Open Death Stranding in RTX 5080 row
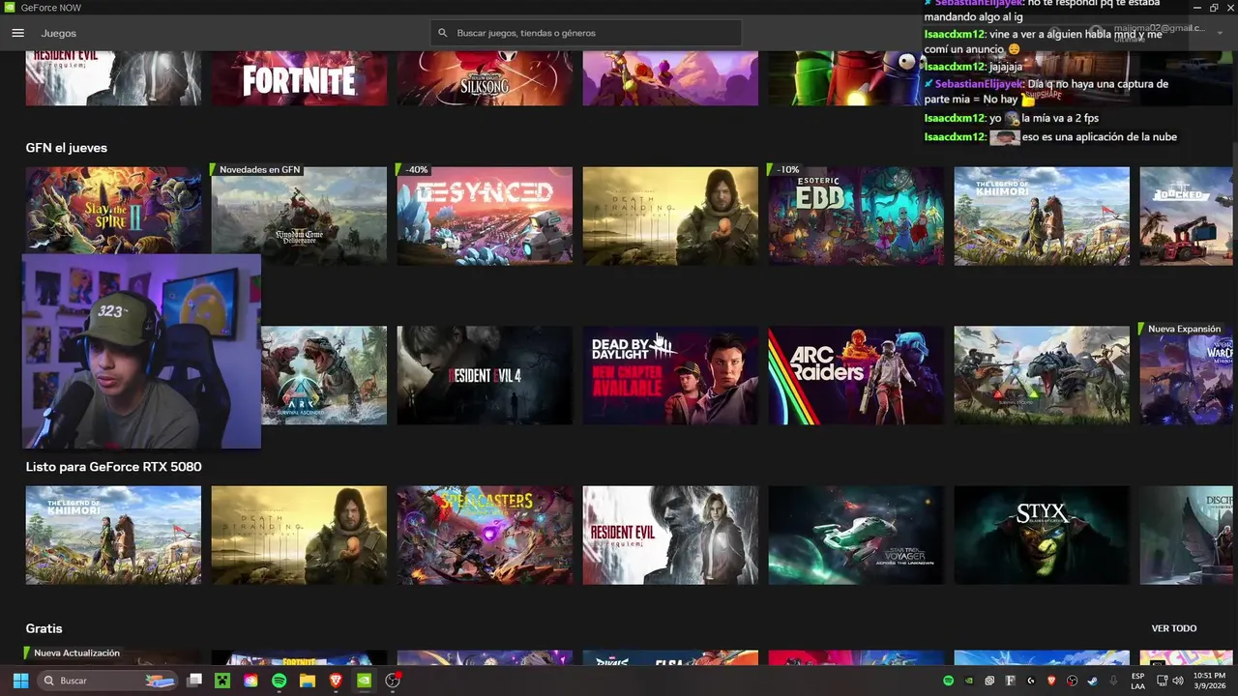This screenshot has height=696, width=1238. point(299,535)
